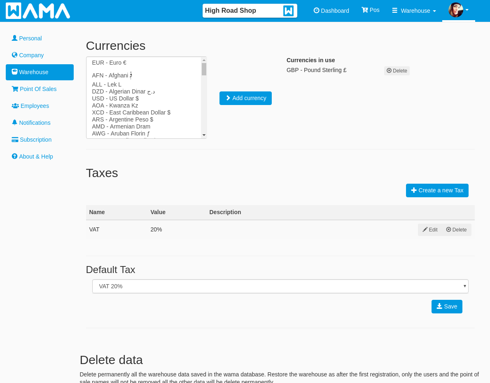The height and width of the screenshot is (383, 490).
Task: Select AOA - Kwanza currency
Action: pos(144,106)
